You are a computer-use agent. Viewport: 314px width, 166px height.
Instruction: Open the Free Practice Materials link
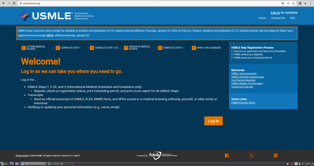(x=243, y=80)
